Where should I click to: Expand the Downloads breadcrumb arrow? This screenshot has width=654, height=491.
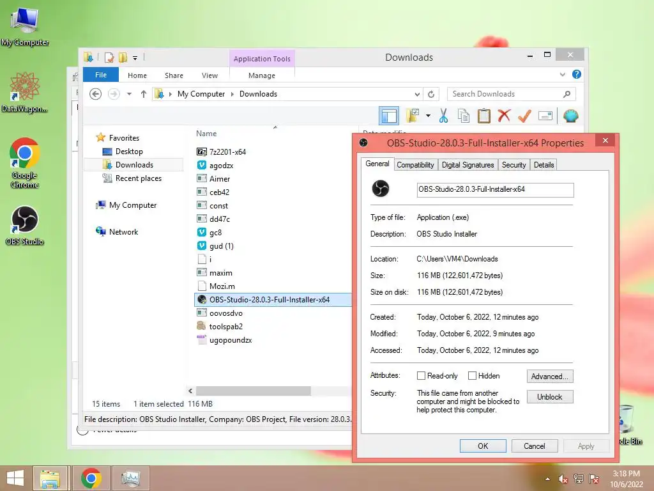pos(232,95)
